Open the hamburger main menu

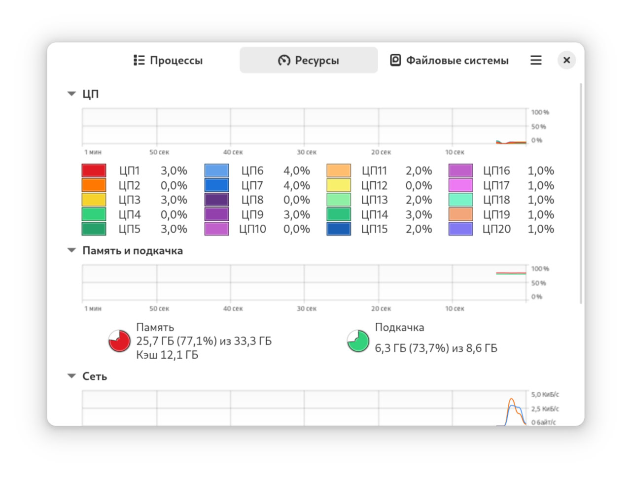pyautogui.click(x=536, y=60)
